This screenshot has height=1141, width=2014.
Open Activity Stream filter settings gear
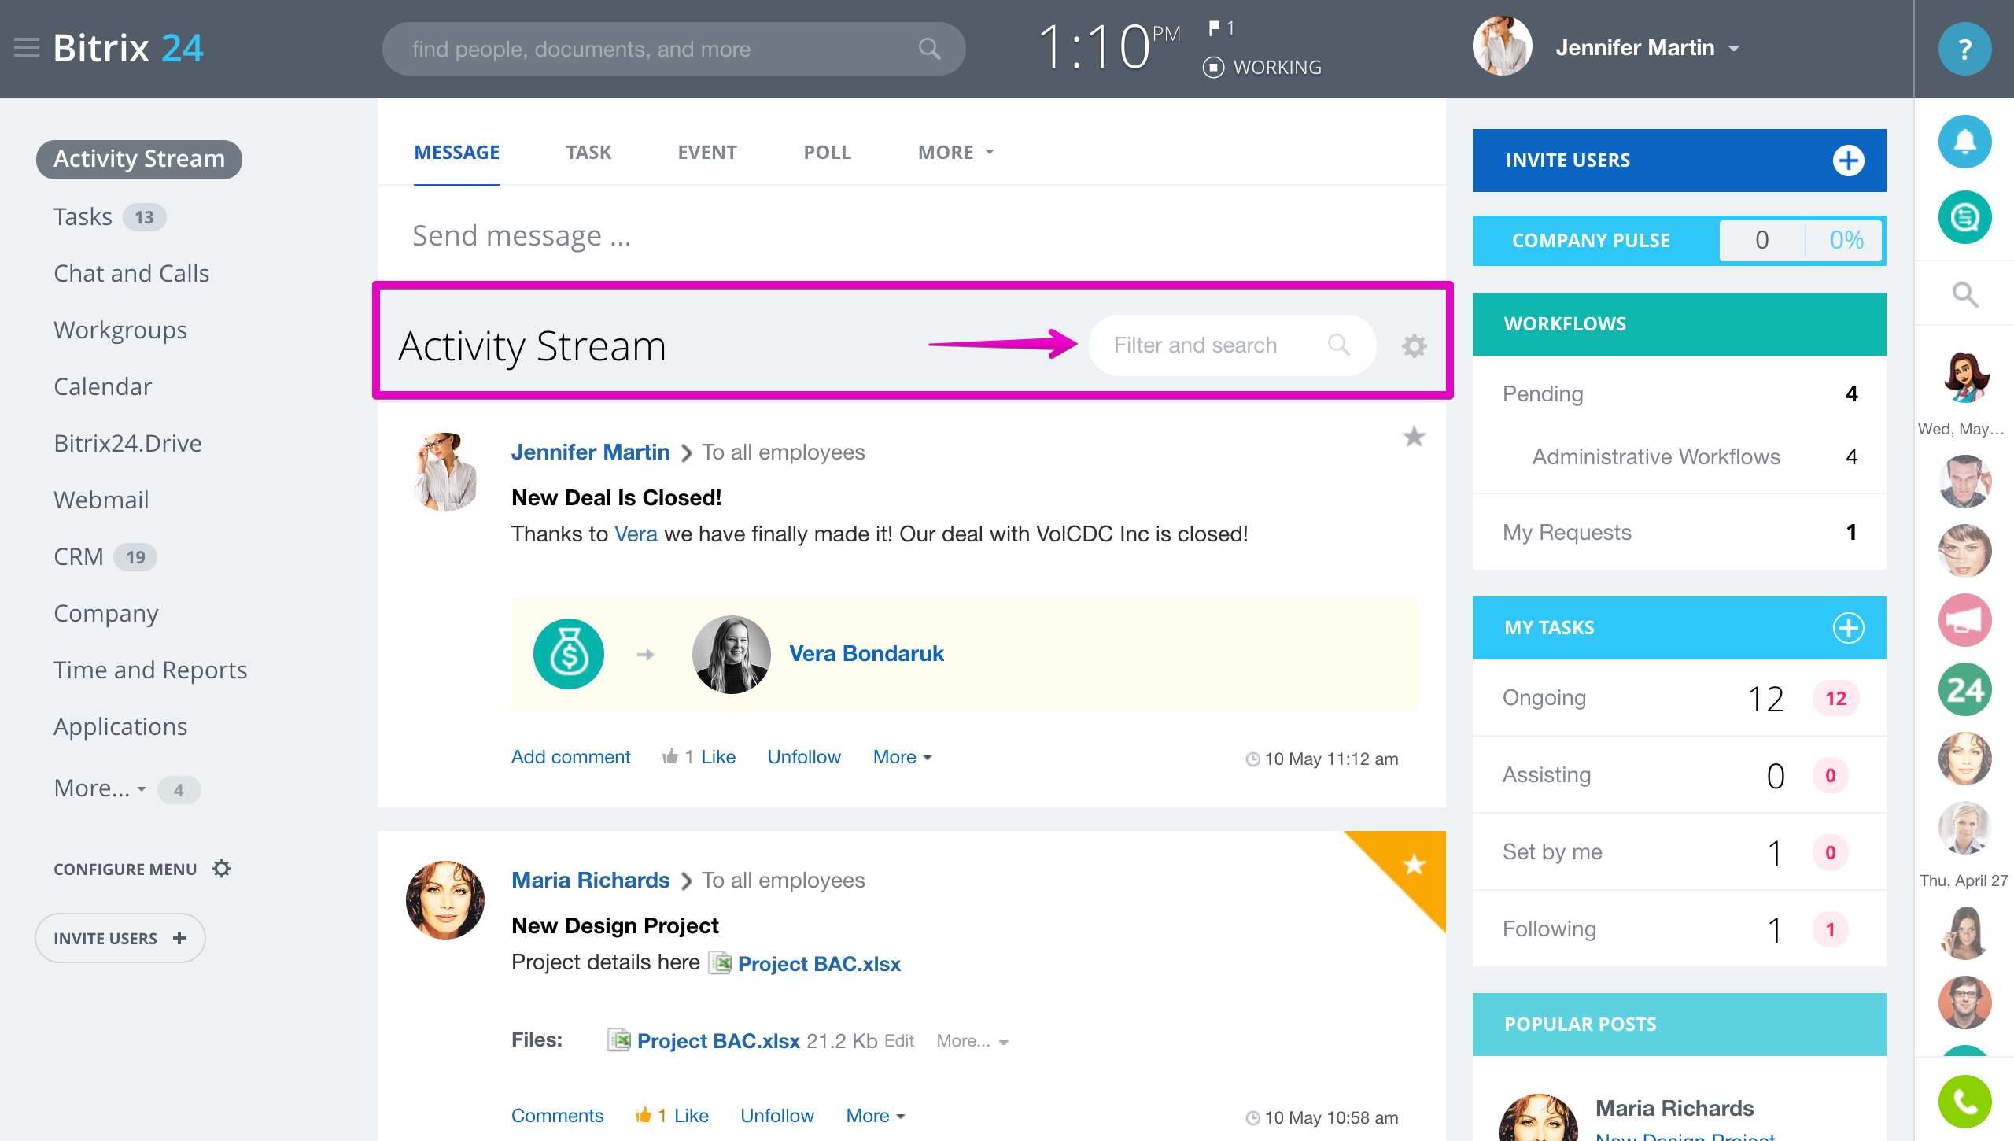point(1414,345)
